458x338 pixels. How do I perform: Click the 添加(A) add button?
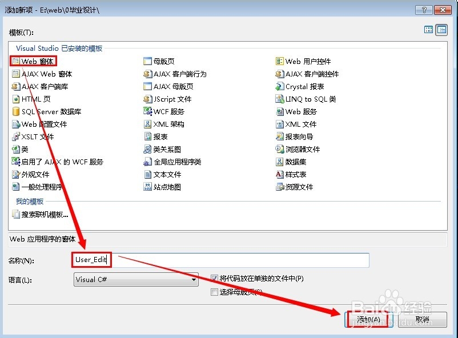point(368,320)
